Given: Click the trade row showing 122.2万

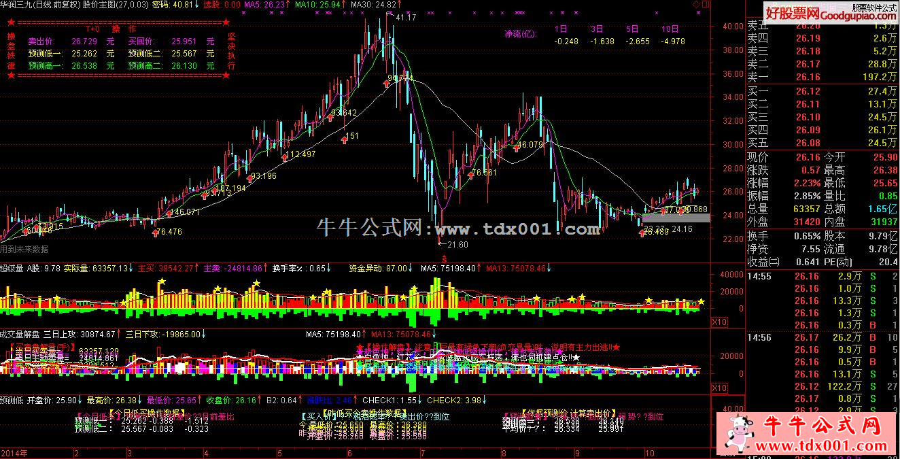Looking at the screenshot, I should click(x=823, y=388).
